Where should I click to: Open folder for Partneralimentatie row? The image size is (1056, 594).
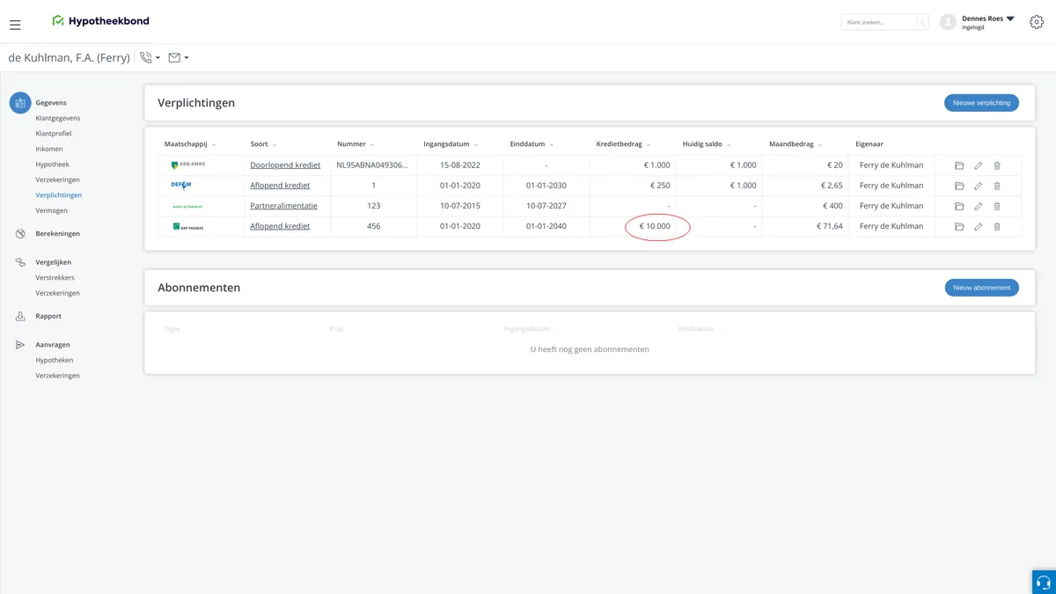tap(959, 206)
